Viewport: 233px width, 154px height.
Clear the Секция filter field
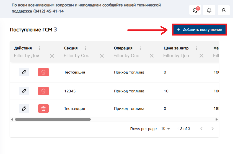point(102,56)
